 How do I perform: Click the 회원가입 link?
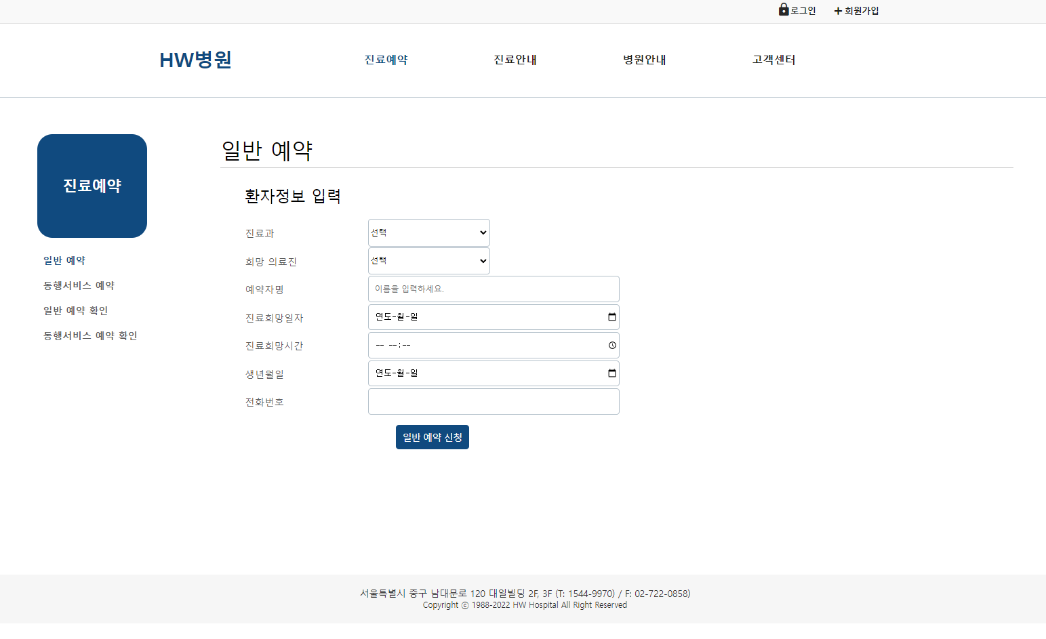(x=860, y=10)
